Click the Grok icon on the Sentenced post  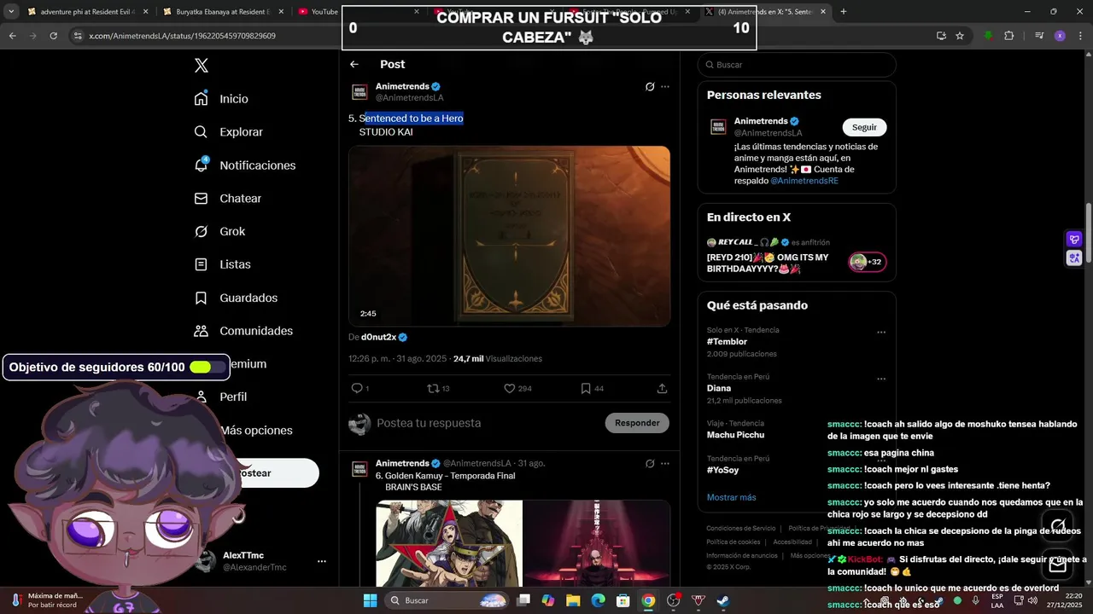click(650, 87)
